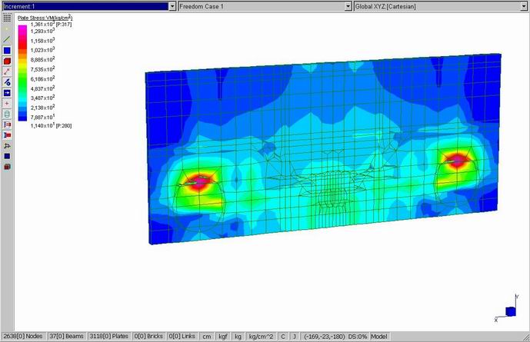Click the 0[0] Bricks status field
This screenshot has width=530, height=342.
click(x=148, y=337)
